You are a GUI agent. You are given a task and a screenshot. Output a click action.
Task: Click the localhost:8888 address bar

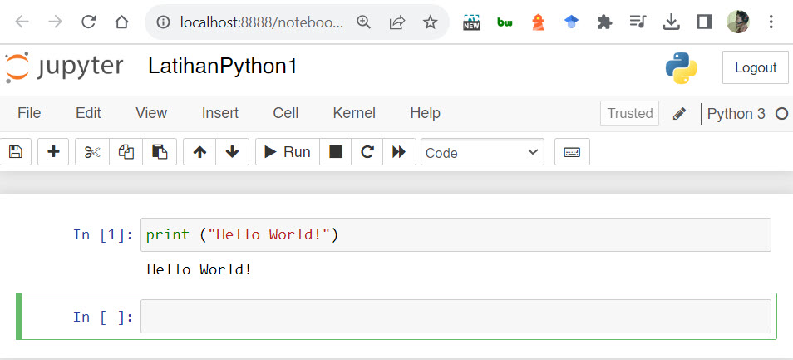click(x=261, y=22)
